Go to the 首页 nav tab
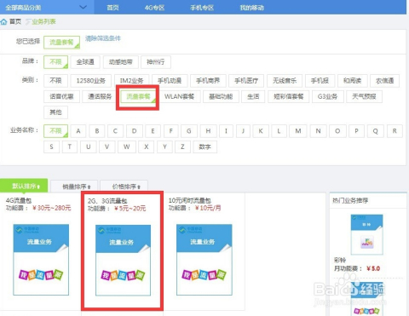Image resolution: width=409 pixels, height=316 pixels. tap(112, 8)
